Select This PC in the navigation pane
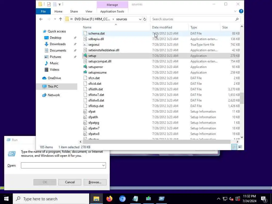Screen dimensions: 272x204 click(53, 87)
